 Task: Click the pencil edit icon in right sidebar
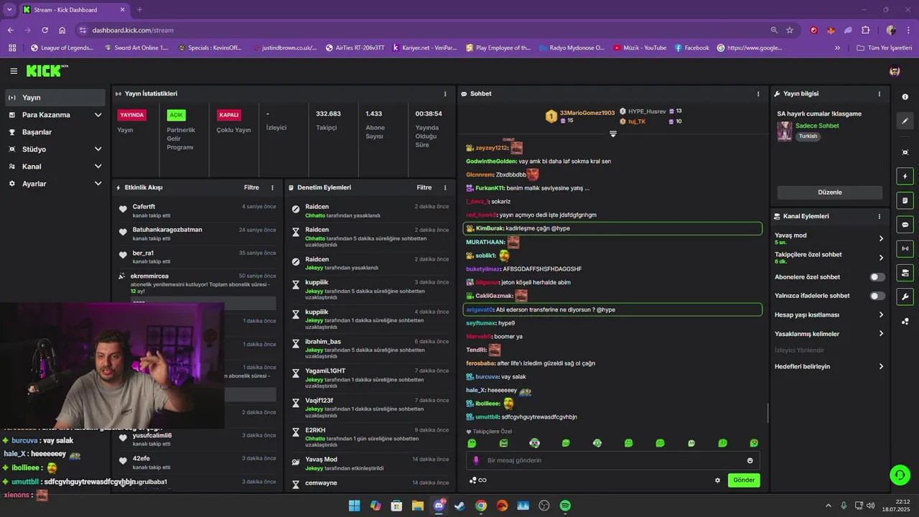click(905, 121)
